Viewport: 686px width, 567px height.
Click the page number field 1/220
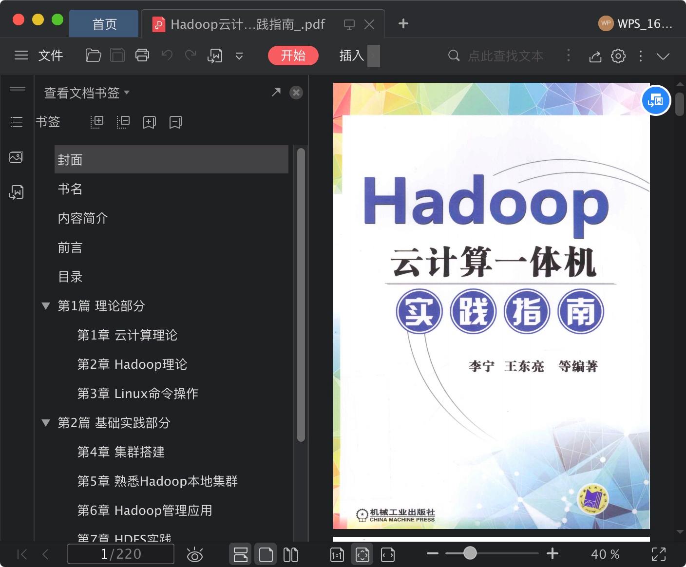click(x=120, y=554)
